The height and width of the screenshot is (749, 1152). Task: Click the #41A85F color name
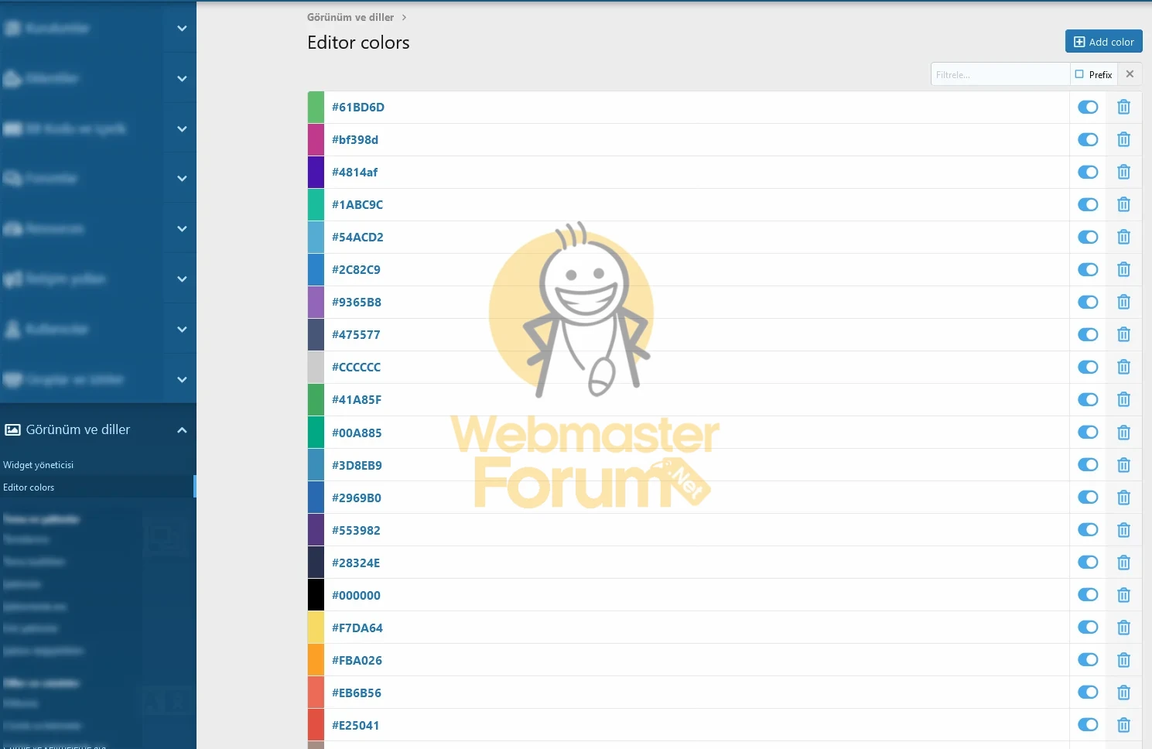pos(357,399)
